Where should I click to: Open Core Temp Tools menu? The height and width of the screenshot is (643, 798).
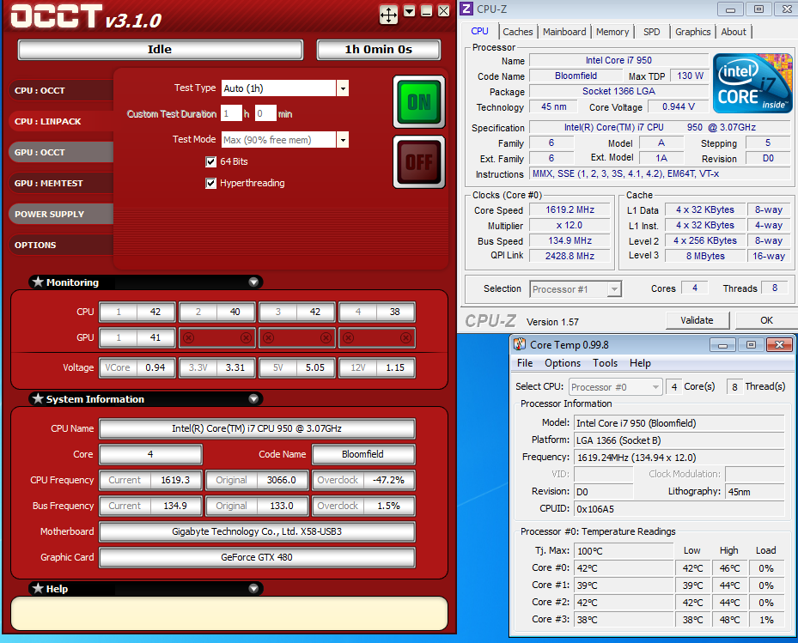(605, 362)
